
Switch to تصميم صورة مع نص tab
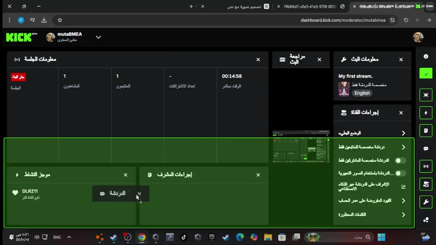click(244, 6)
